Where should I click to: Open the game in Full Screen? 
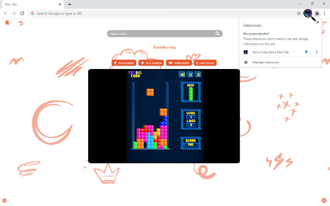pos(151,63)
